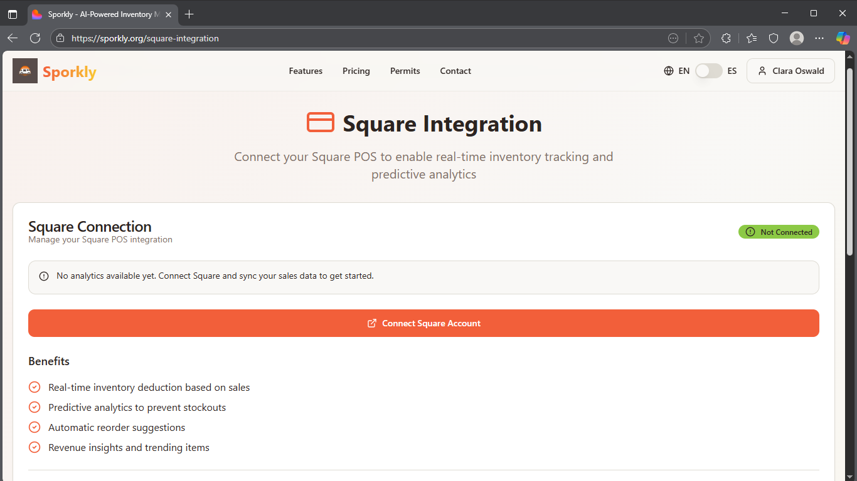Open Browser essentials shield icon
The width and height of the screenshot is (857, 481).
tap(774, 38)
